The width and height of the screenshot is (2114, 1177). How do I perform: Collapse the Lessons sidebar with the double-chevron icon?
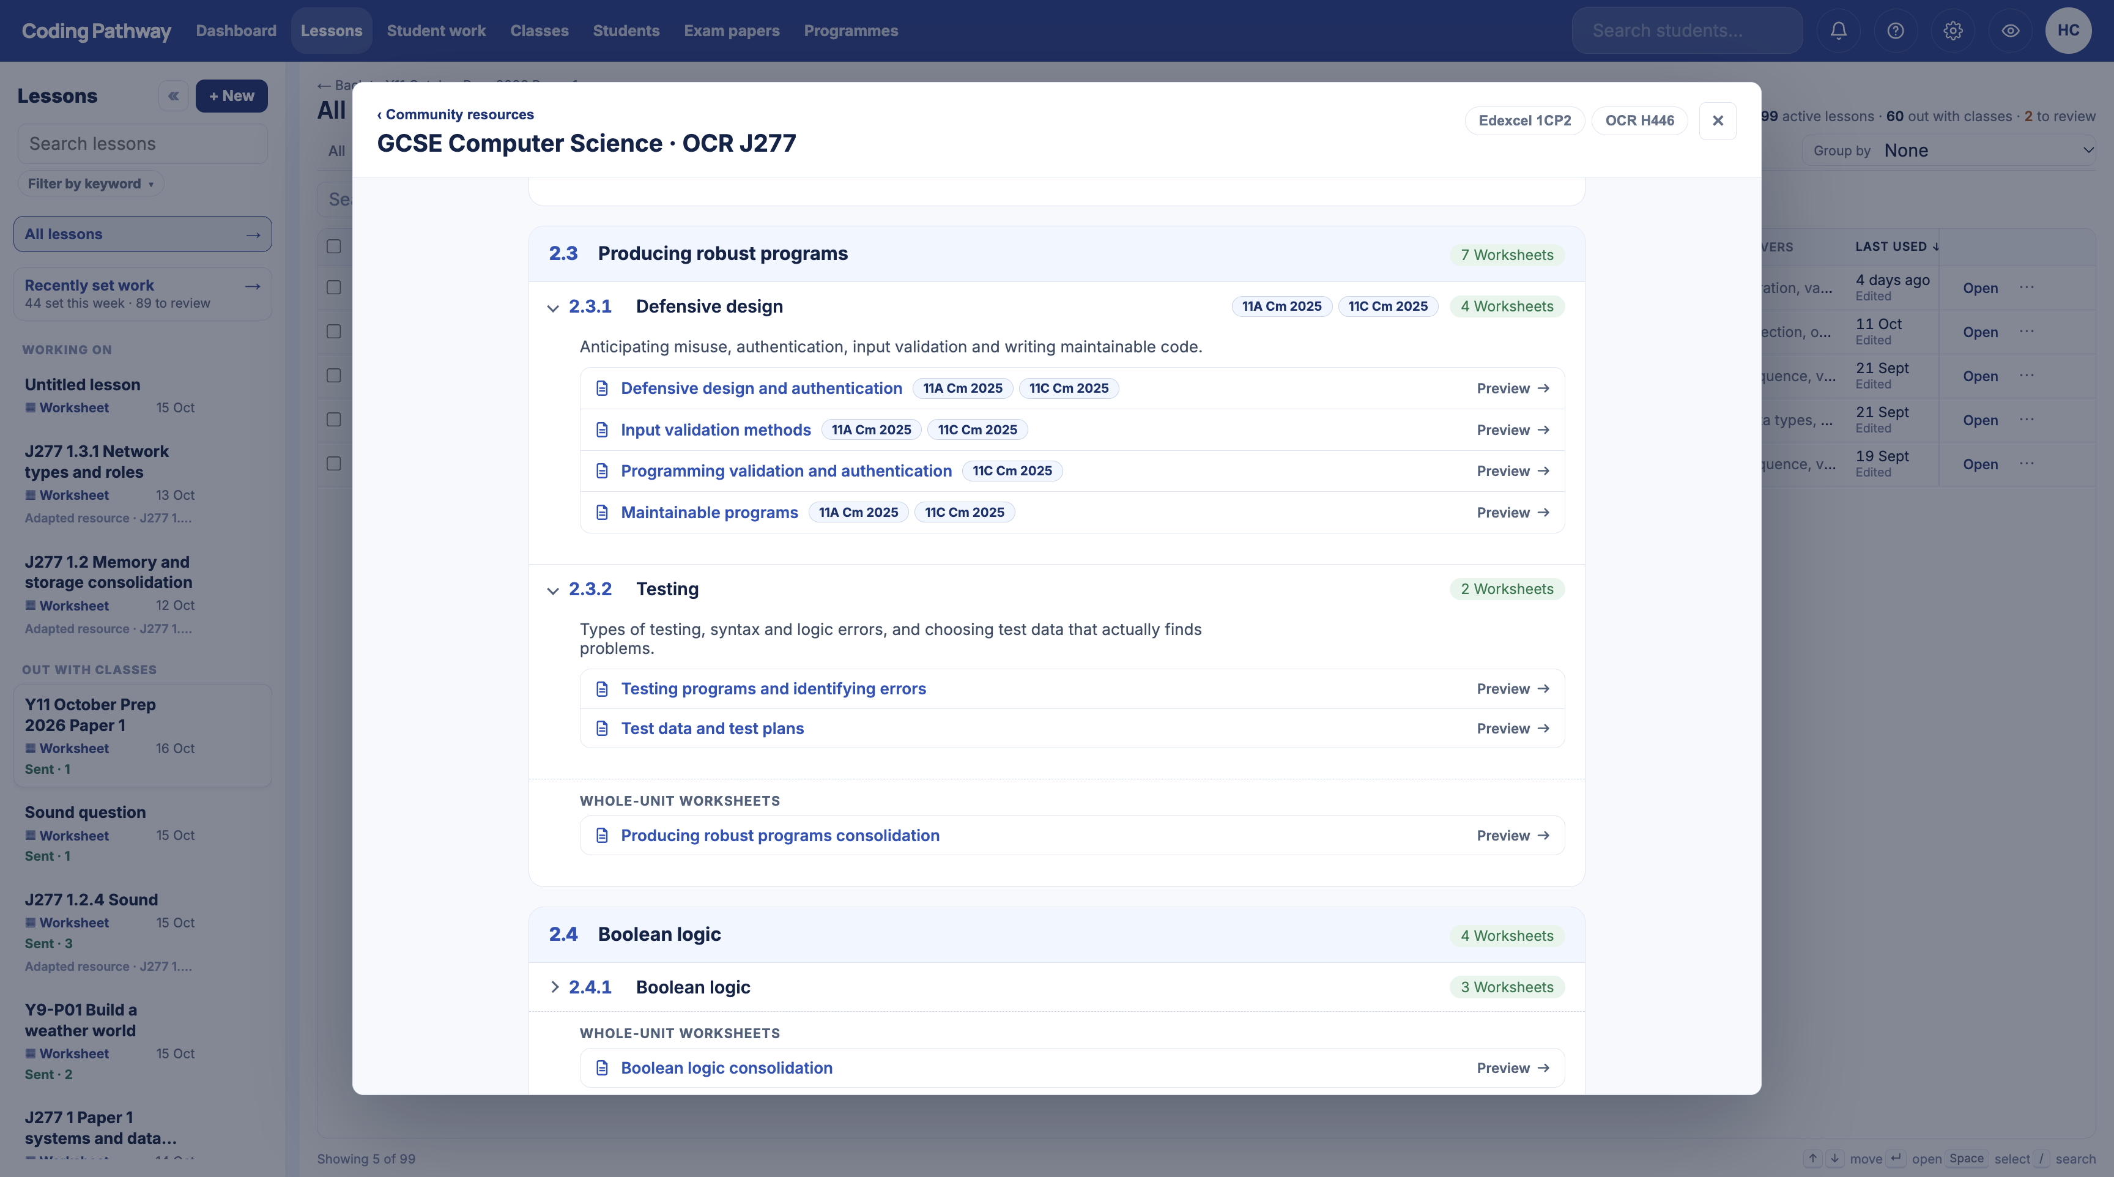click(x=173, y=96)
